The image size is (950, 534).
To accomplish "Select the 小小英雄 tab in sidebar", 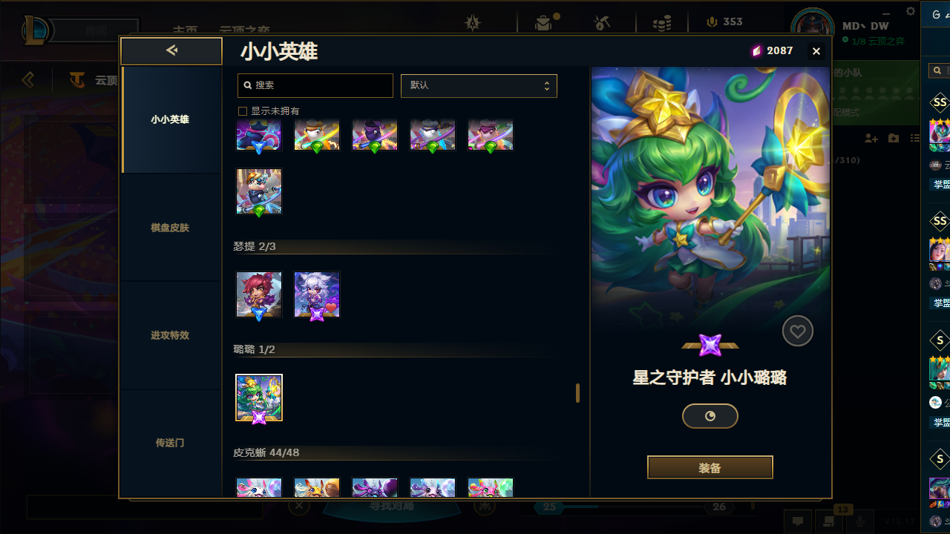I will pyautogui.click(x=171, y=119).
